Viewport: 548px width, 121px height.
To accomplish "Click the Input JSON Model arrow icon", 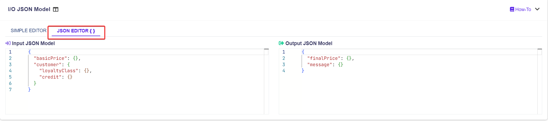I will 8,43.
